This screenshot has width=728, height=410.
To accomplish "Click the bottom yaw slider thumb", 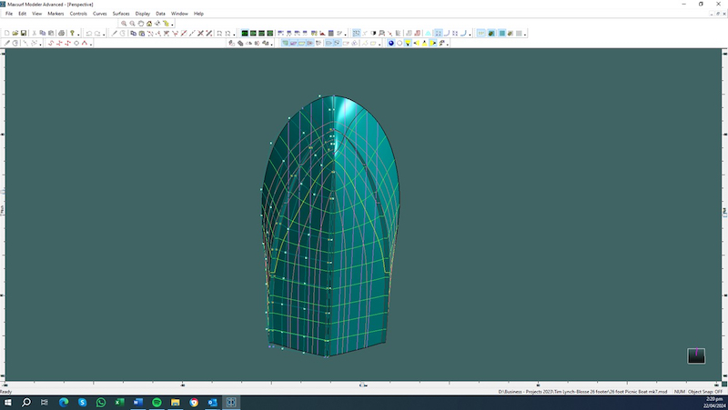I will click(363, 385).
